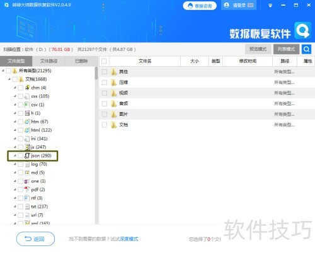Select the 视频 folder icon in list
The height and width of the screenshot is (253, 315).
tap(113, 93)
